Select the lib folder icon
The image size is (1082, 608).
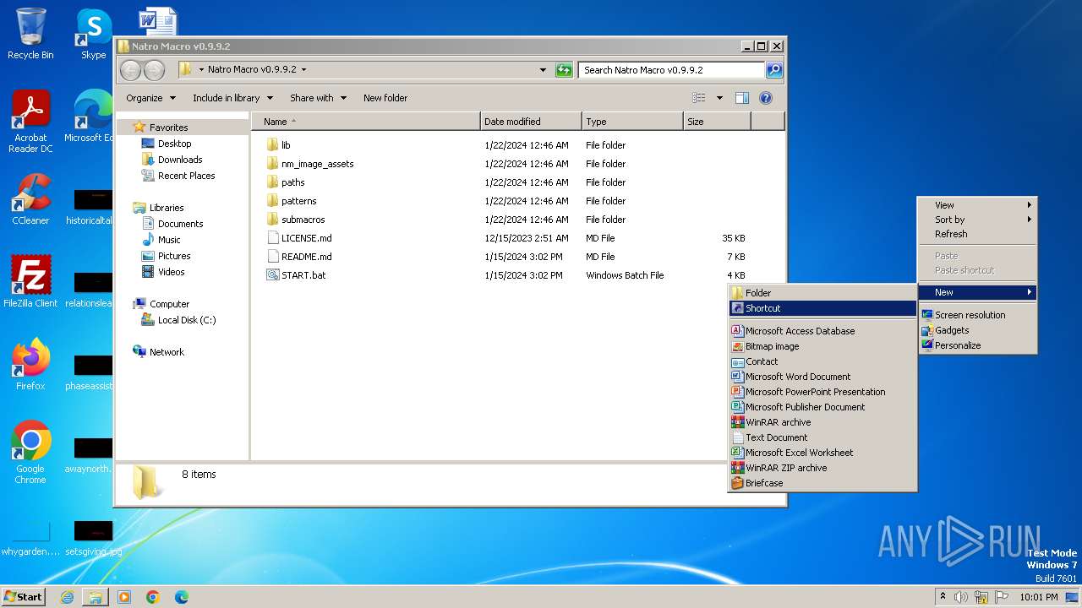click(272, 145)
